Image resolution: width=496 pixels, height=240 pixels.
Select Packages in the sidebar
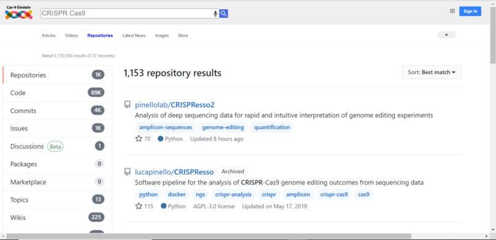click(x=57, y=164)
